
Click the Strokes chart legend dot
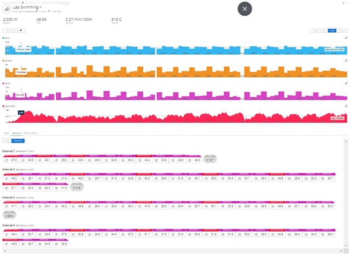pyautogui.click(x=3, y=61)
